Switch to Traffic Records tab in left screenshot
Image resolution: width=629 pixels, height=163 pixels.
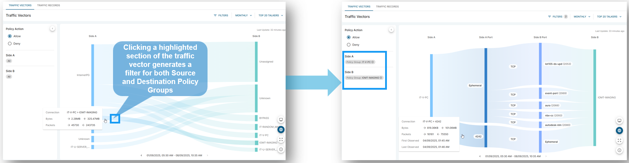(48, 5)
